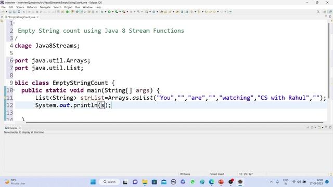The height and width of the screenshot is (187, 333).
Task: Open Microsoft Edge from the taskbar
Action: (x=212, y=182)
